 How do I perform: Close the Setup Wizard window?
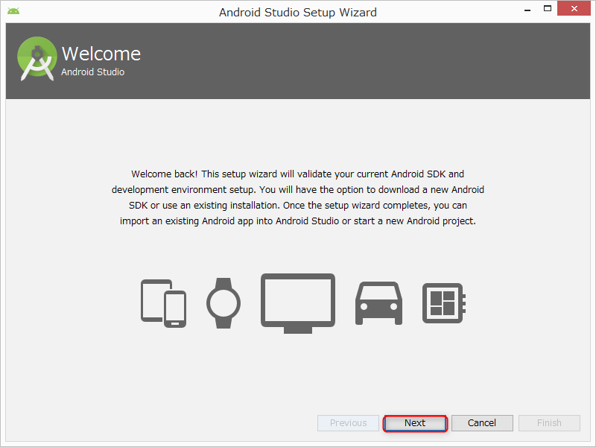point(574,8)
